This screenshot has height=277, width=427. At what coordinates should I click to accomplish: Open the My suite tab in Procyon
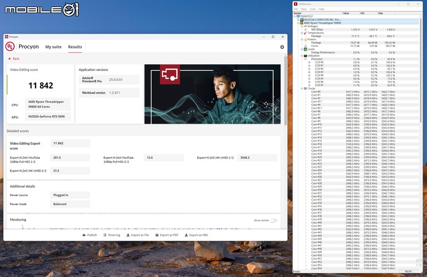pyautogui.click(x=54, y=47)
